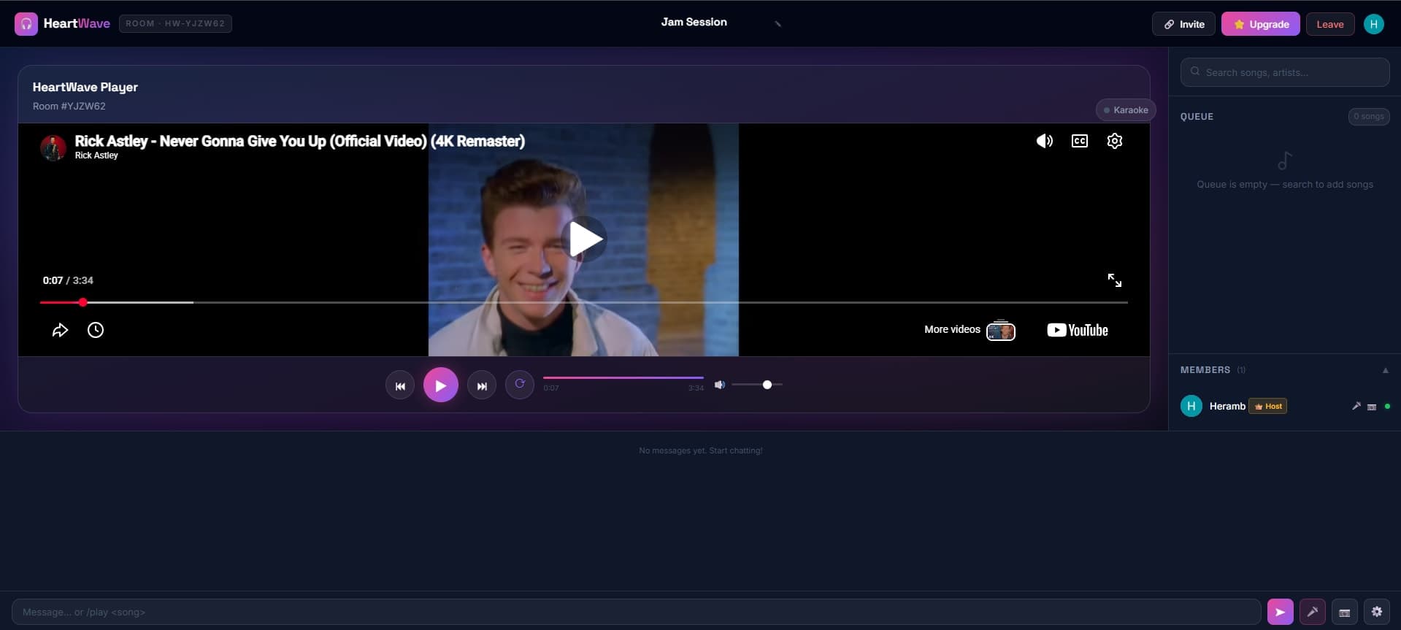Open chat settings gear at bottom

(x=1376, y=612)
